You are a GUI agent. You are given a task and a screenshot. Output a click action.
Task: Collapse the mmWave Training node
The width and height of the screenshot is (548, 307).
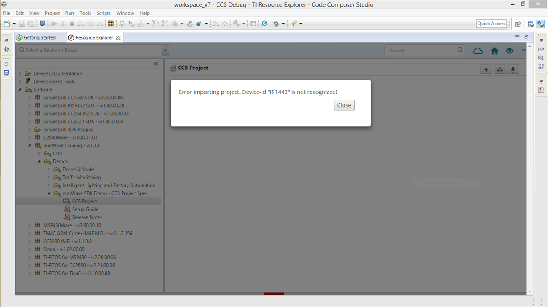(x=29, y=146)
